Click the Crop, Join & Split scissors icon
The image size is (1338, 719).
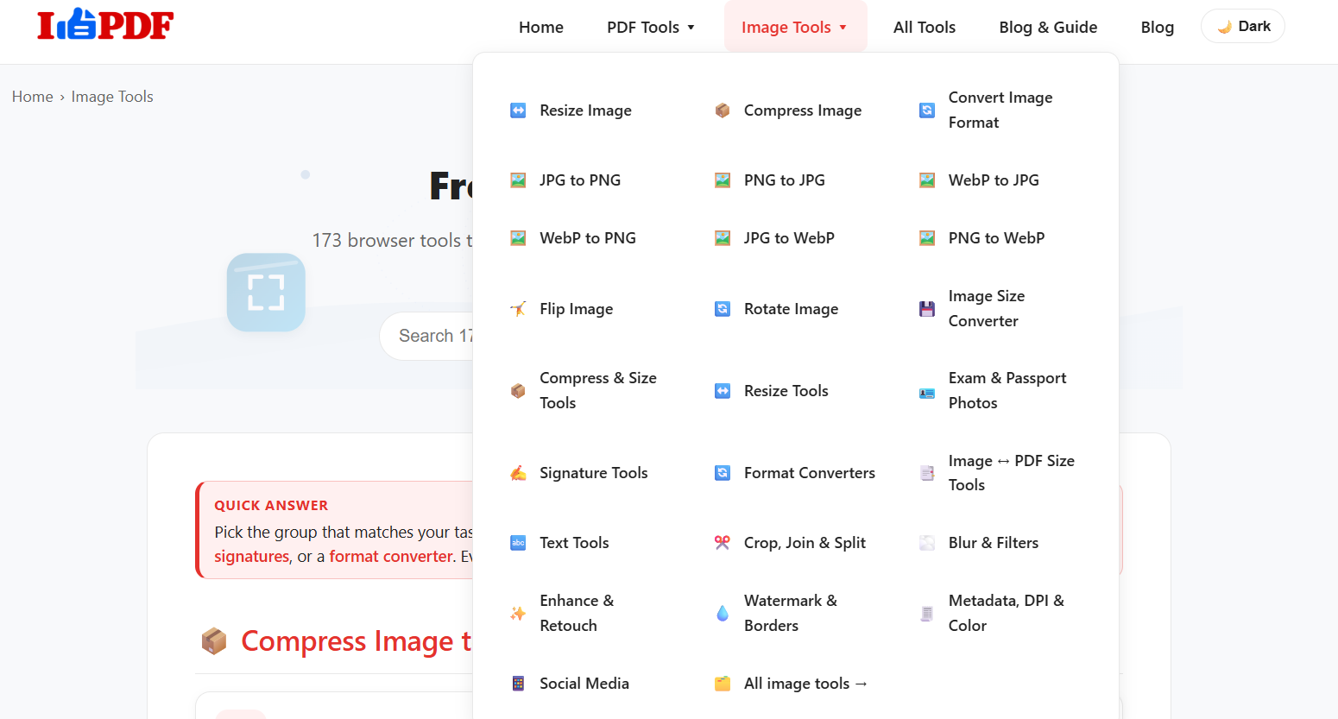click(723, 543)
